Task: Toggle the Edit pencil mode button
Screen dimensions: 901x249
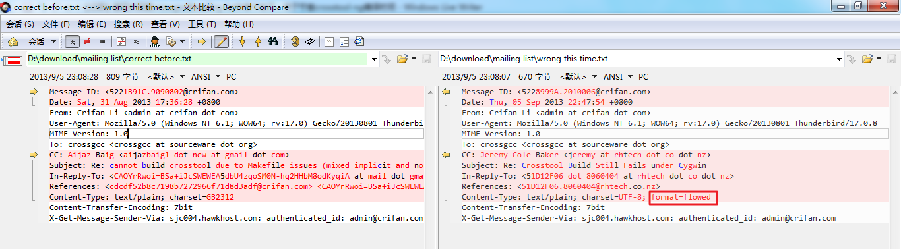Action: (221, 41)
